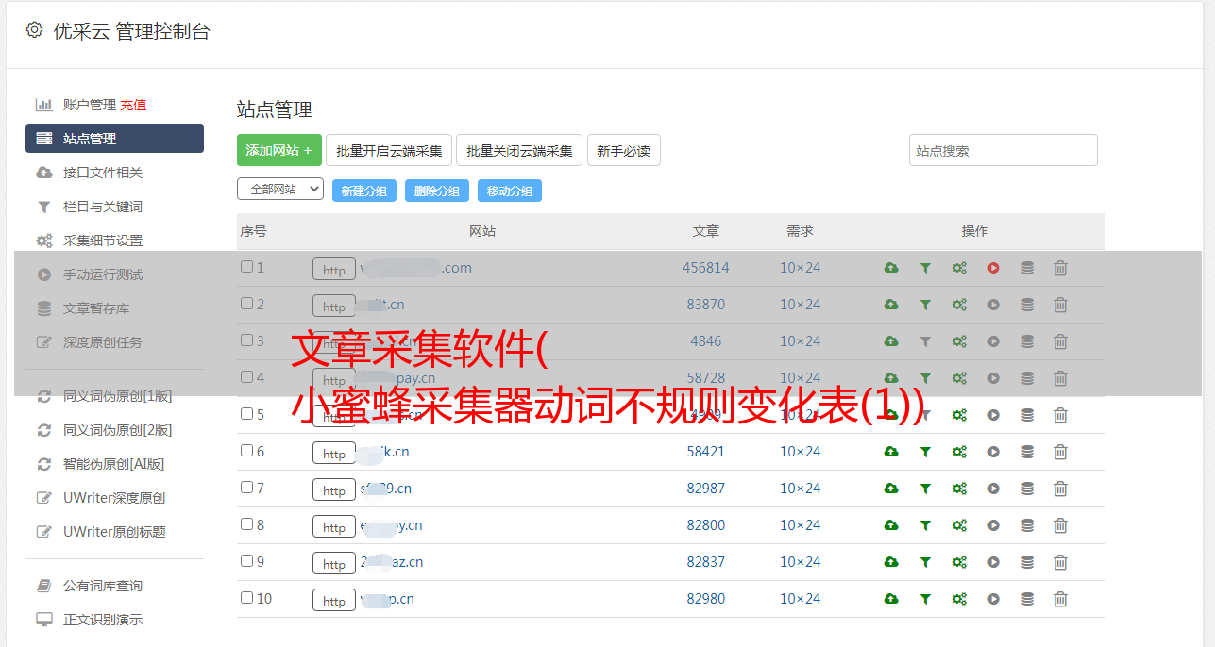Open 公有词库查询 in the sidebar
Screen dimensions: 1215x647
(x=103, y=586)
